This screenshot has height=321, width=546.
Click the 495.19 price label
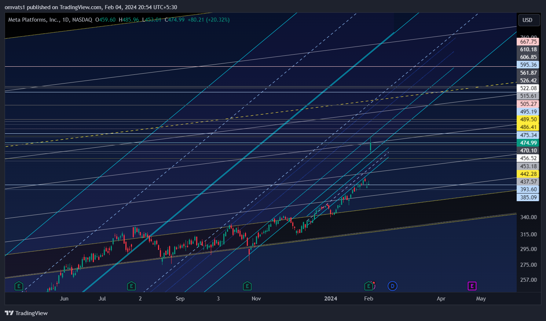coord(528,112)
